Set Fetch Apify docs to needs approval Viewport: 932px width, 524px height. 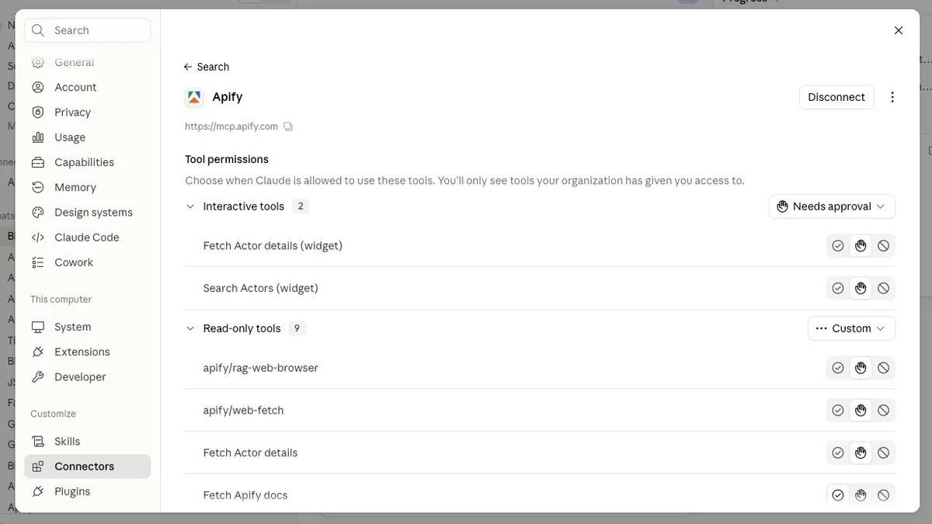(861, 495)
